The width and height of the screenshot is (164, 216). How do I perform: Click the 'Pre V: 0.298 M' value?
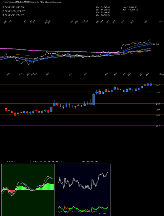pyautogui.click(x=131, y=10)
